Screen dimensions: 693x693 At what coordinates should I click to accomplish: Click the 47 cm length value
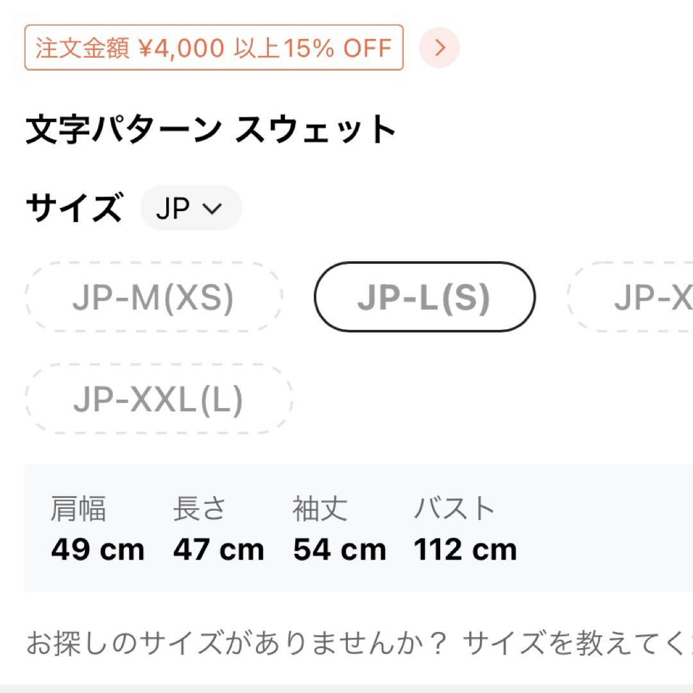point(219,550)
